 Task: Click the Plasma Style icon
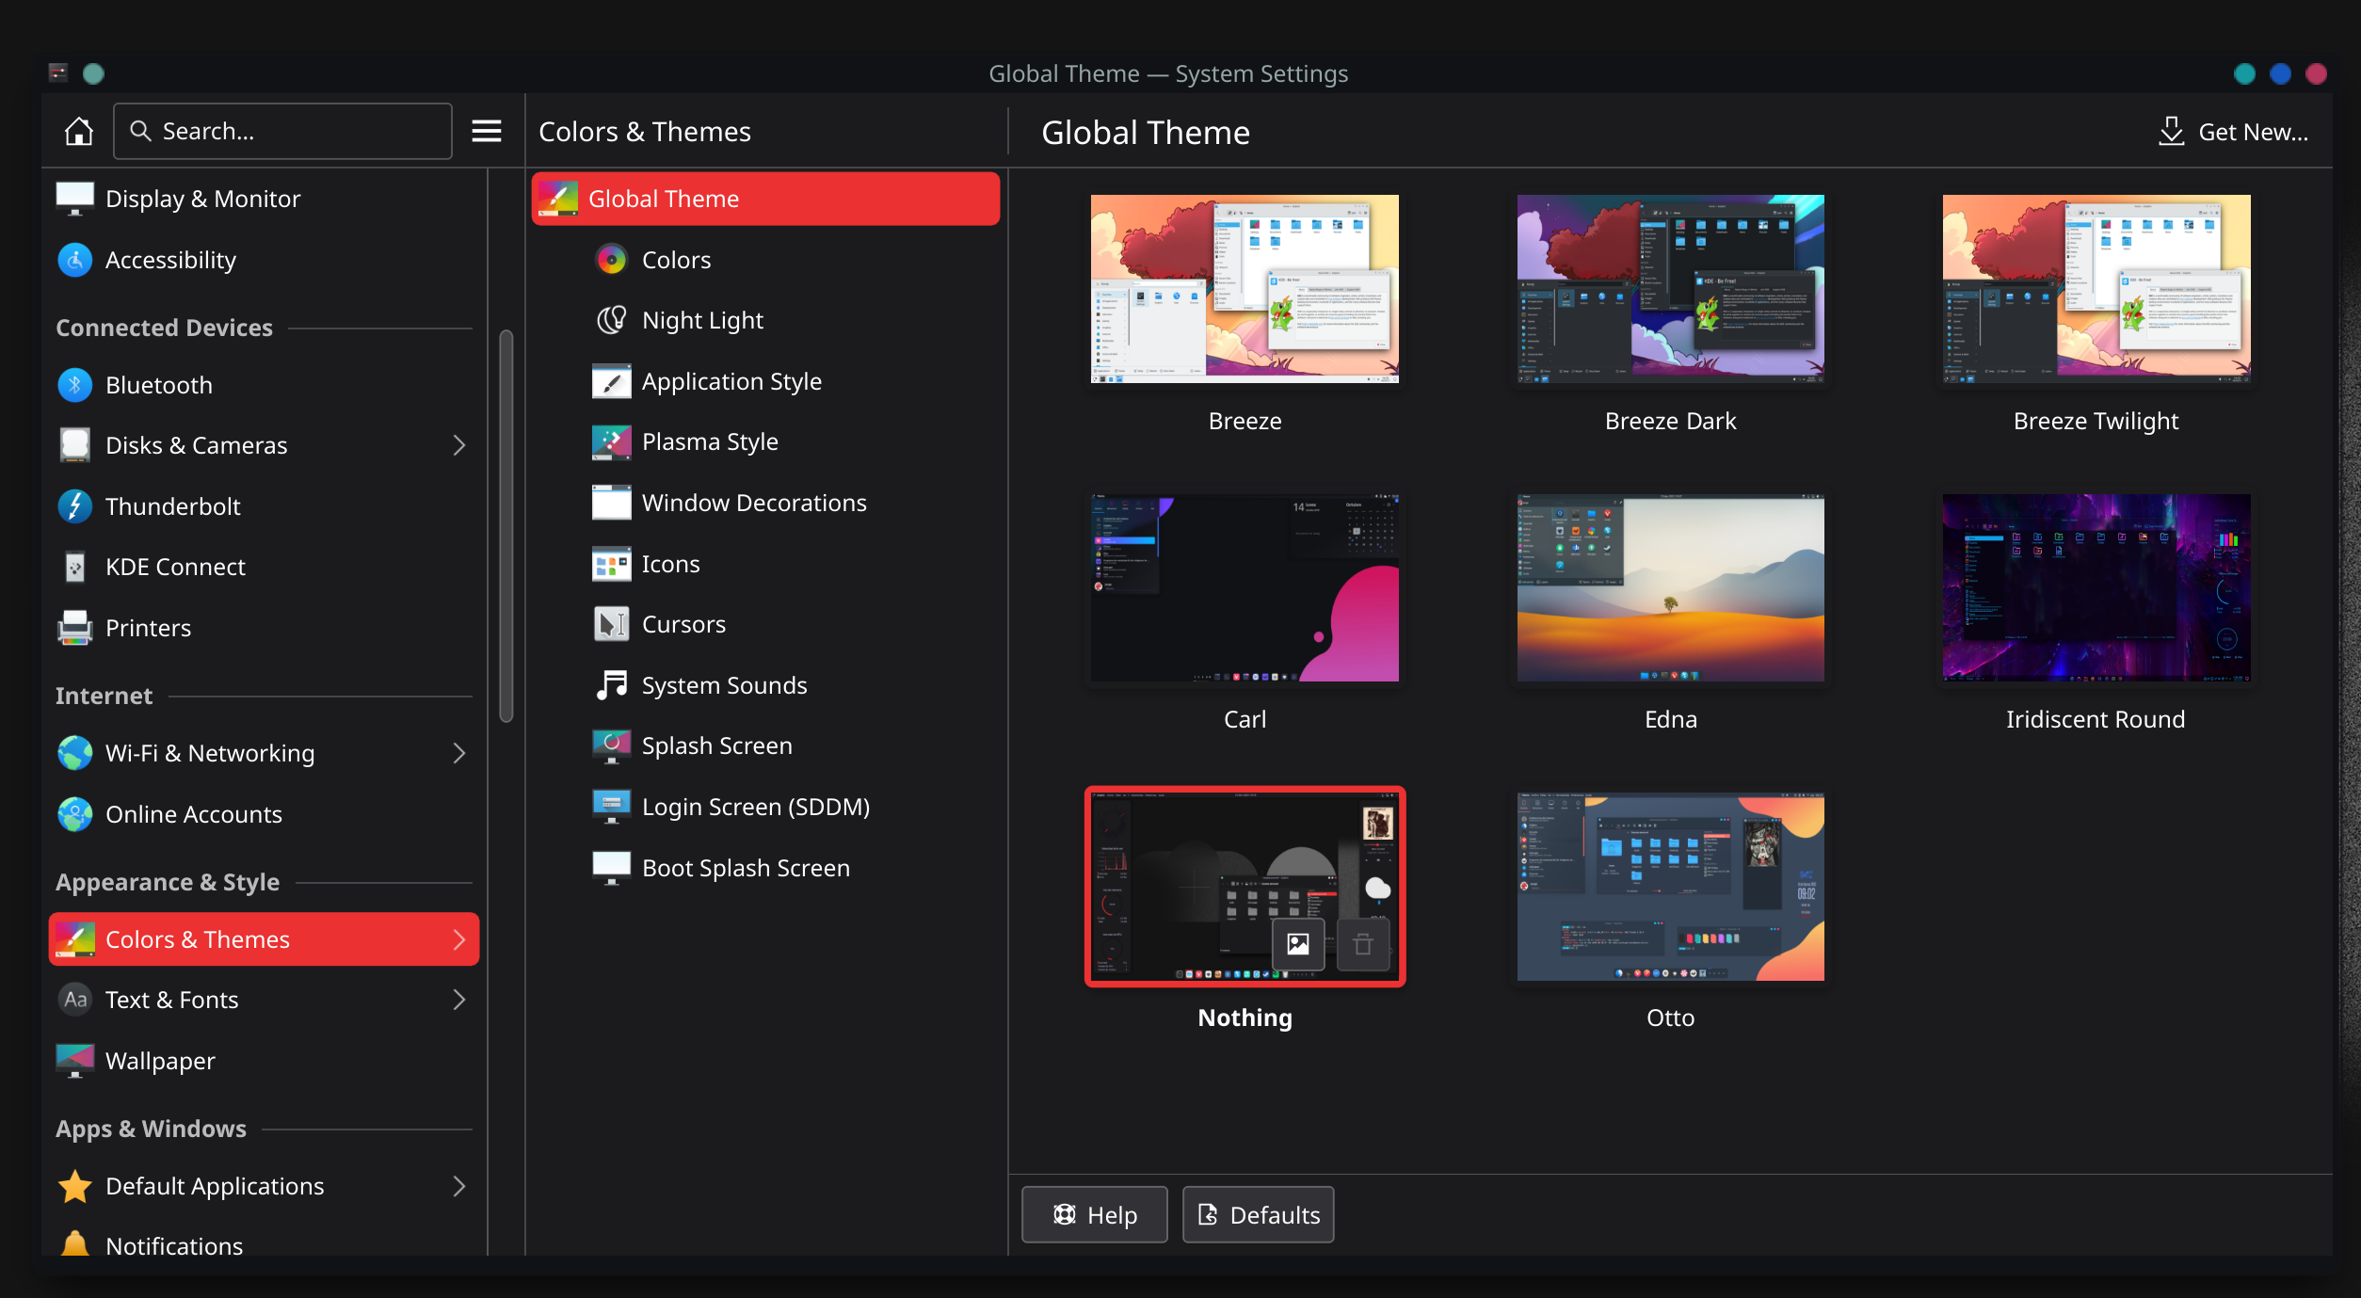(612, 441)
